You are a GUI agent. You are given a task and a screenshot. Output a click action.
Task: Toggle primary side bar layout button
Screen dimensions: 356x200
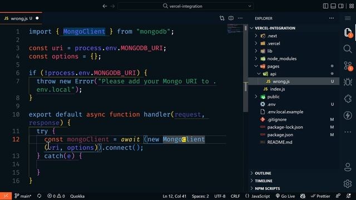pyautogui.click(x=325, y=6)
